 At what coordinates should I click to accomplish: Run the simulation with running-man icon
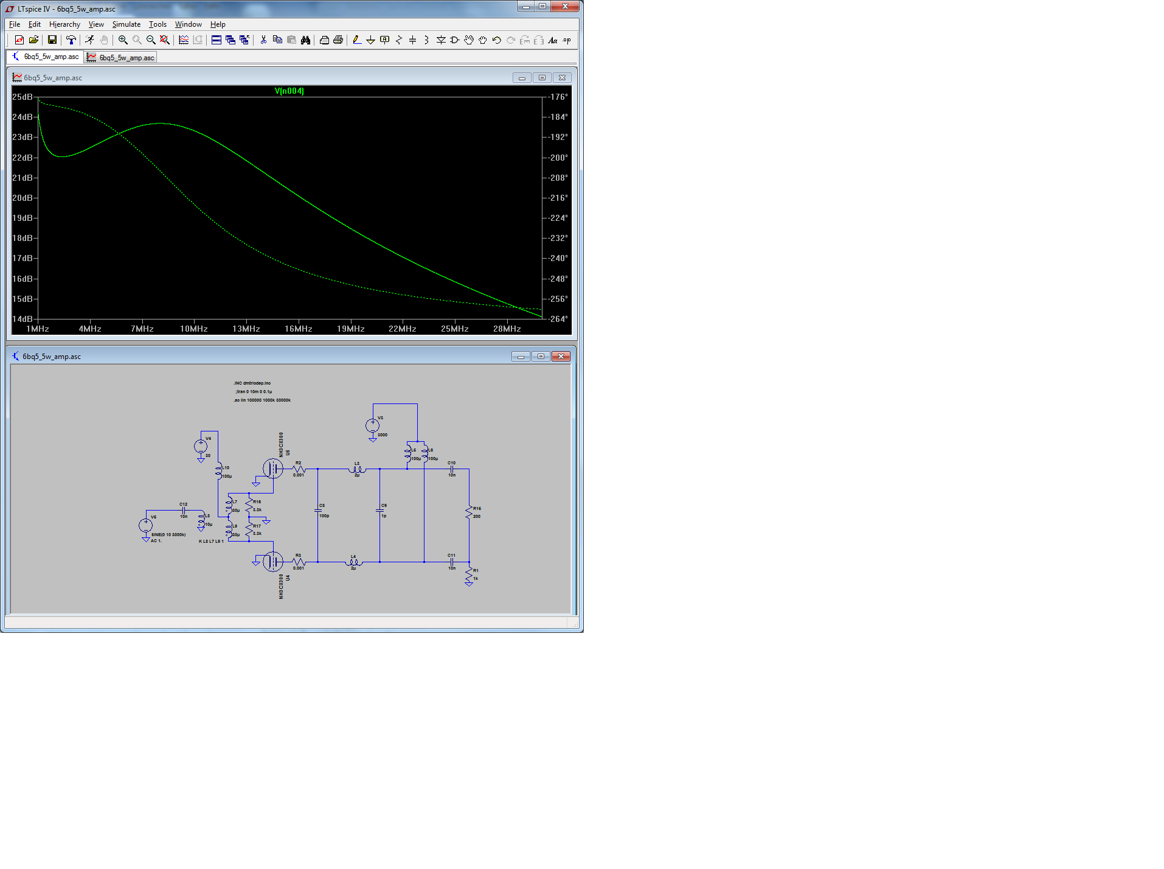point(90,40)
